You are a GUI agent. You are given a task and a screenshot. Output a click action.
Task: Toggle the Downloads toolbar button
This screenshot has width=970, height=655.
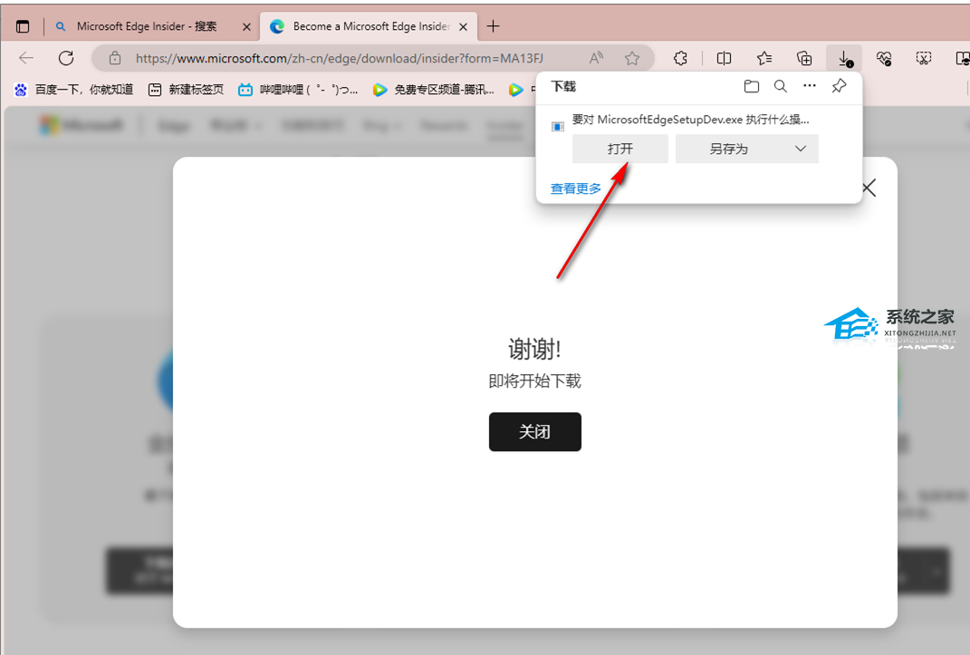coord(844,59)
